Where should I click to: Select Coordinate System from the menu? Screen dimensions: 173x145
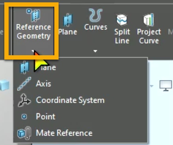(x=81, y=100)
